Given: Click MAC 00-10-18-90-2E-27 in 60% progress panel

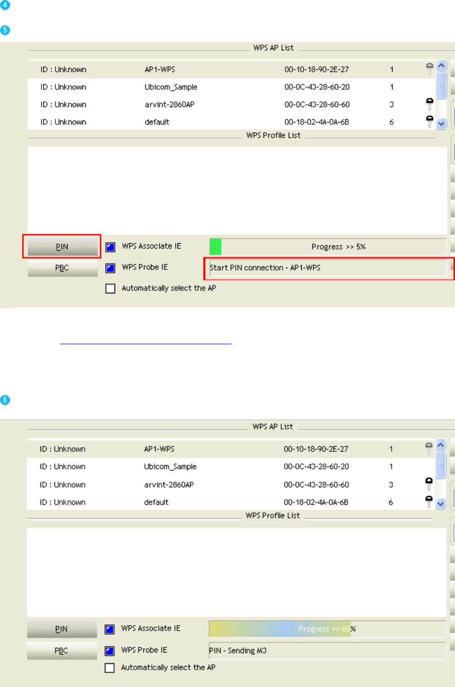Looking at the screenshot, I should (316, 449).
